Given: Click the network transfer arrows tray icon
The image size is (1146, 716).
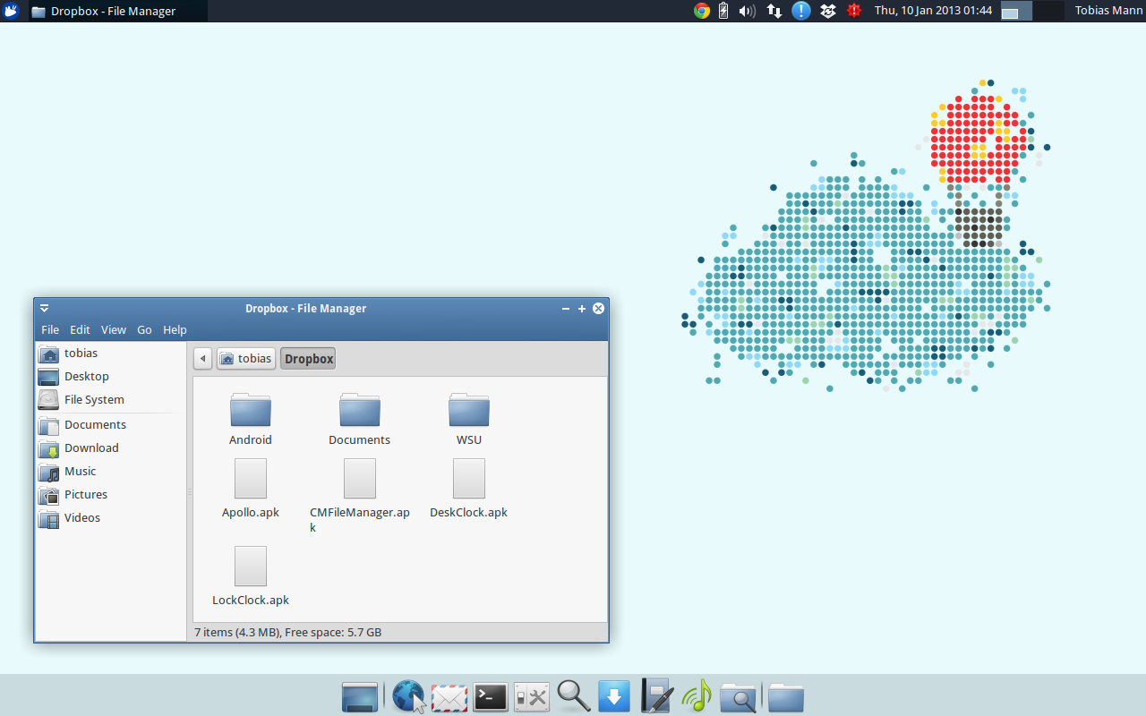Looking at the screenshot, I should tap(774, 11).
